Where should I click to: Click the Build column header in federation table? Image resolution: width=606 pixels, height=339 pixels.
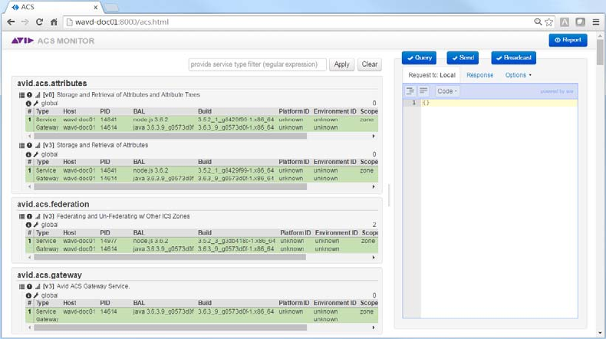click(205, 232)
